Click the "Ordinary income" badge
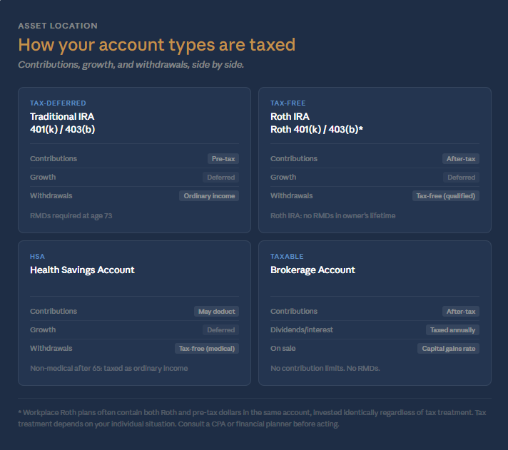 209,196
